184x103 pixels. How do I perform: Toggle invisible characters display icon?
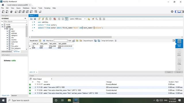100,19
